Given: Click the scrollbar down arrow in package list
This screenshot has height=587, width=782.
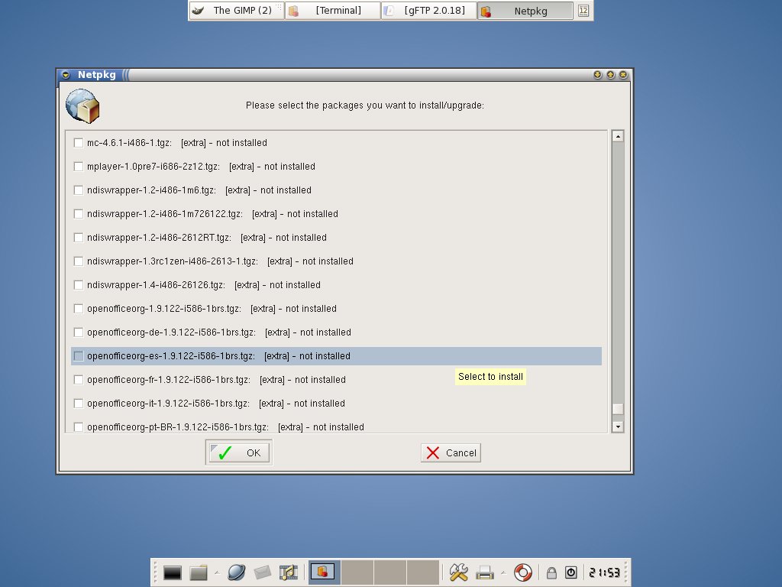Looking at the screenshot, I should coord(618,426).
